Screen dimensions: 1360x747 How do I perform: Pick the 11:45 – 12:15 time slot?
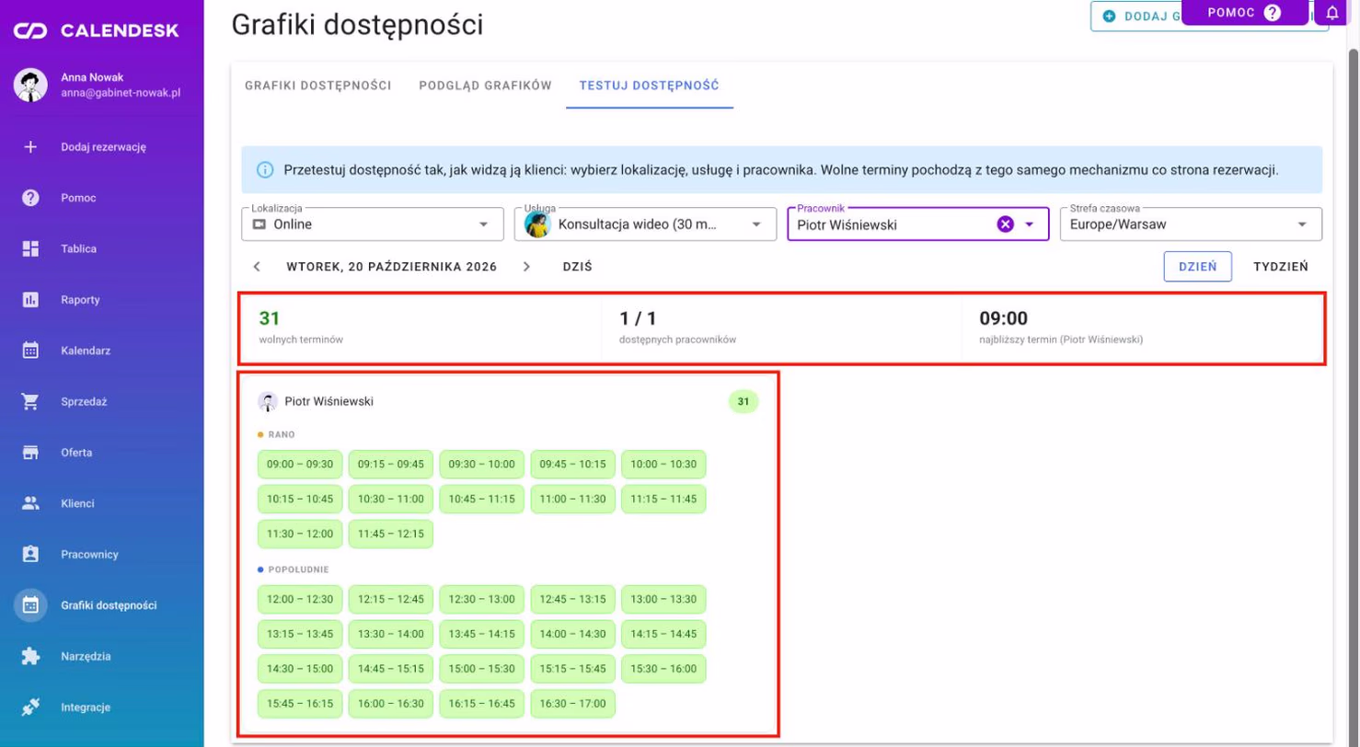pos(391,534)
